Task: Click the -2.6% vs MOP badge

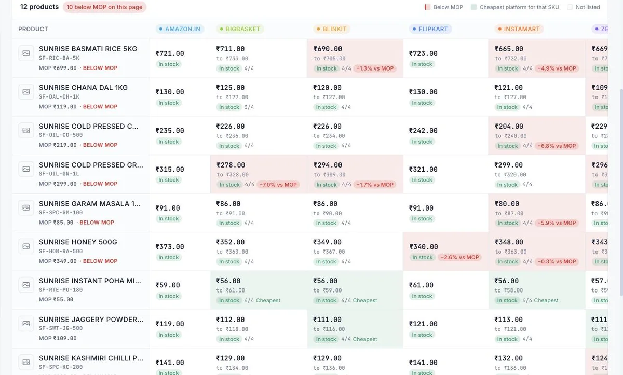Action: tap(459, 257)
